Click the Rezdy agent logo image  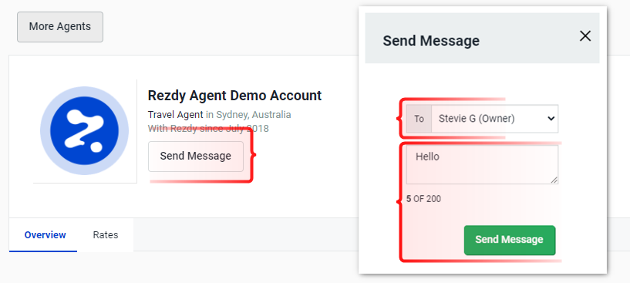[84, 130]
